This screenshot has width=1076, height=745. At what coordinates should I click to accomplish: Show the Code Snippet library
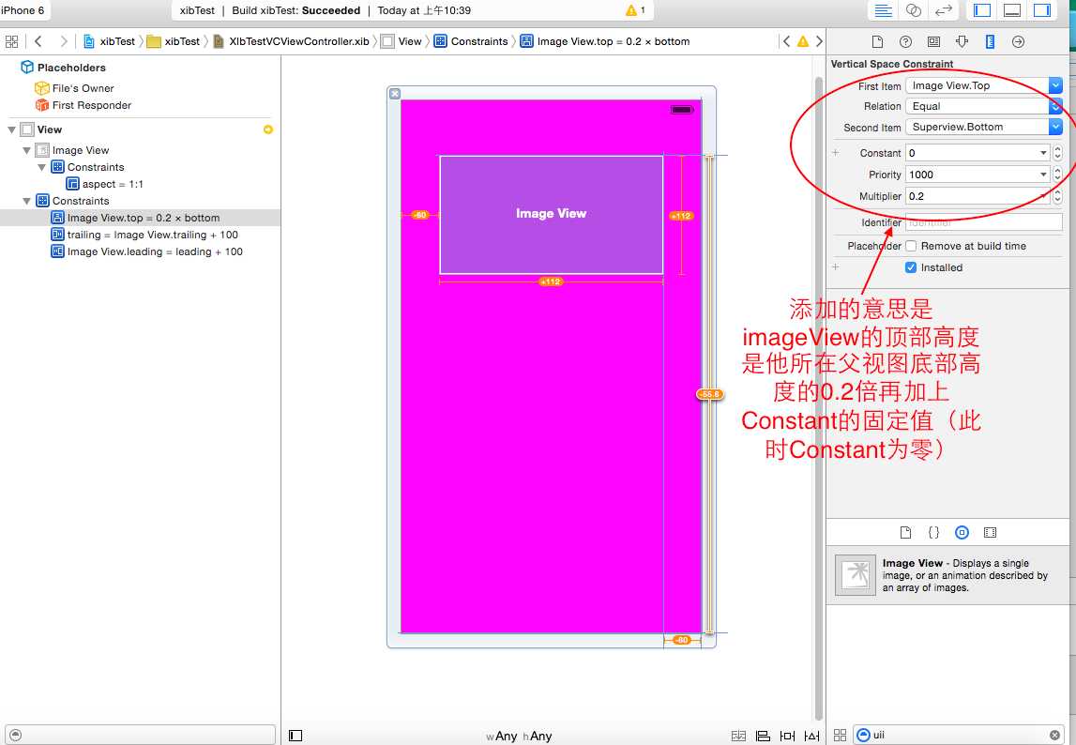[934, 532]
